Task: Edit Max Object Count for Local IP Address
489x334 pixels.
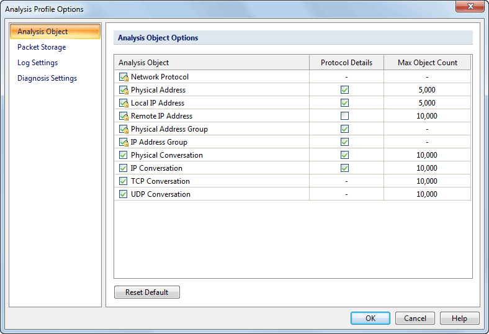Action: [427, 103]
